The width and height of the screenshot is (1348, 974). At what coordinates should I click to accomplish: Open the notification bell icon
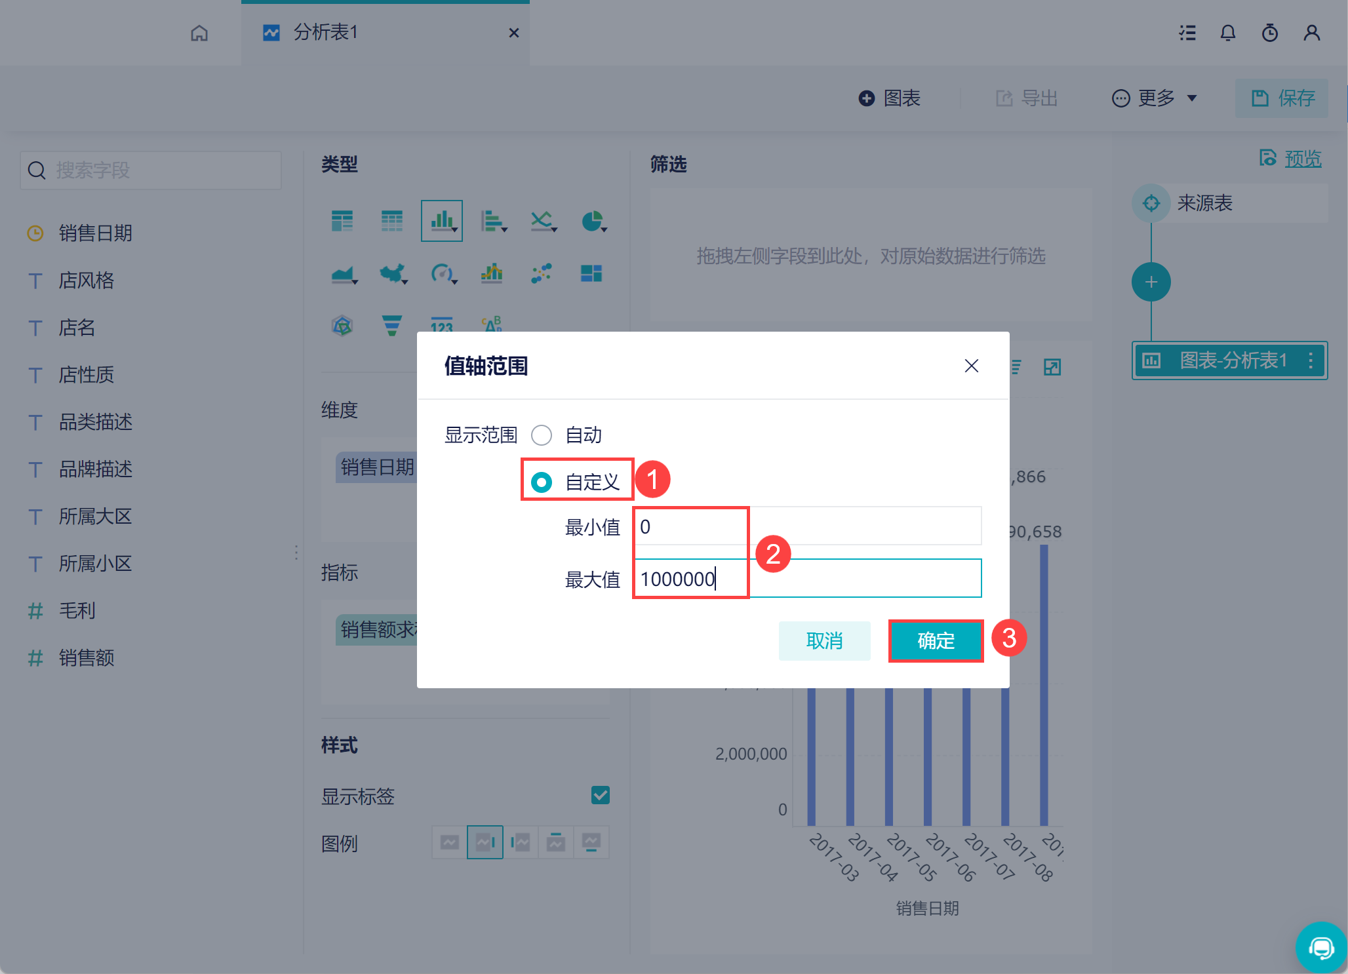tap(1227, 33)
